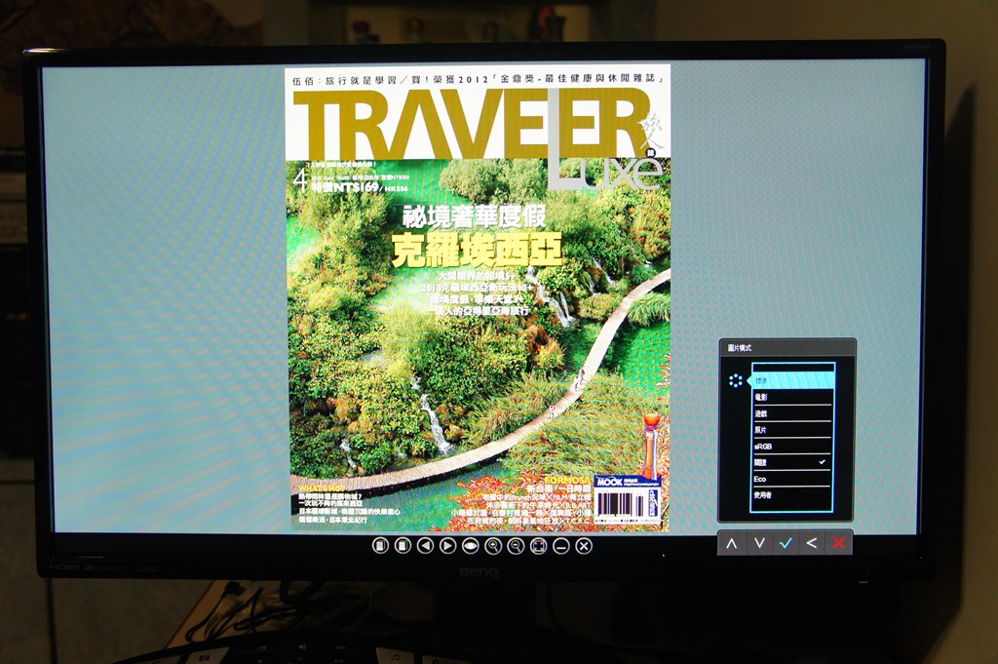The height and width of the screenshot is (664, 998).
Task: Click the round minus minimize icon
Action: click(x=560, y=546)
